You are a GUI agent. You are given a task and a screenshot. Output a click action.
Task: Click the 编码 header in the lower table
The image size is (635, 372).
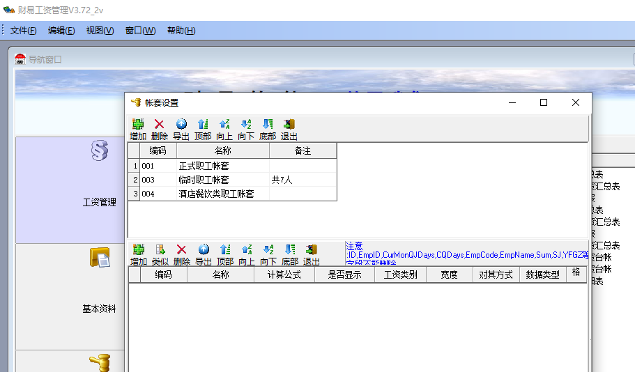[164, 275]
